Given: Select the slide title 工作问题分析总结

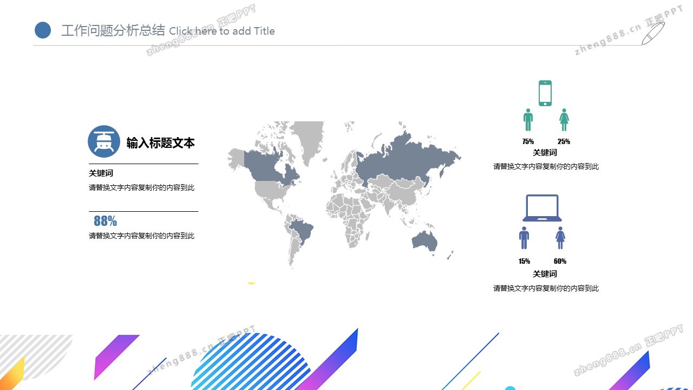Looking at the screenshot, I should tap(113, 31).
